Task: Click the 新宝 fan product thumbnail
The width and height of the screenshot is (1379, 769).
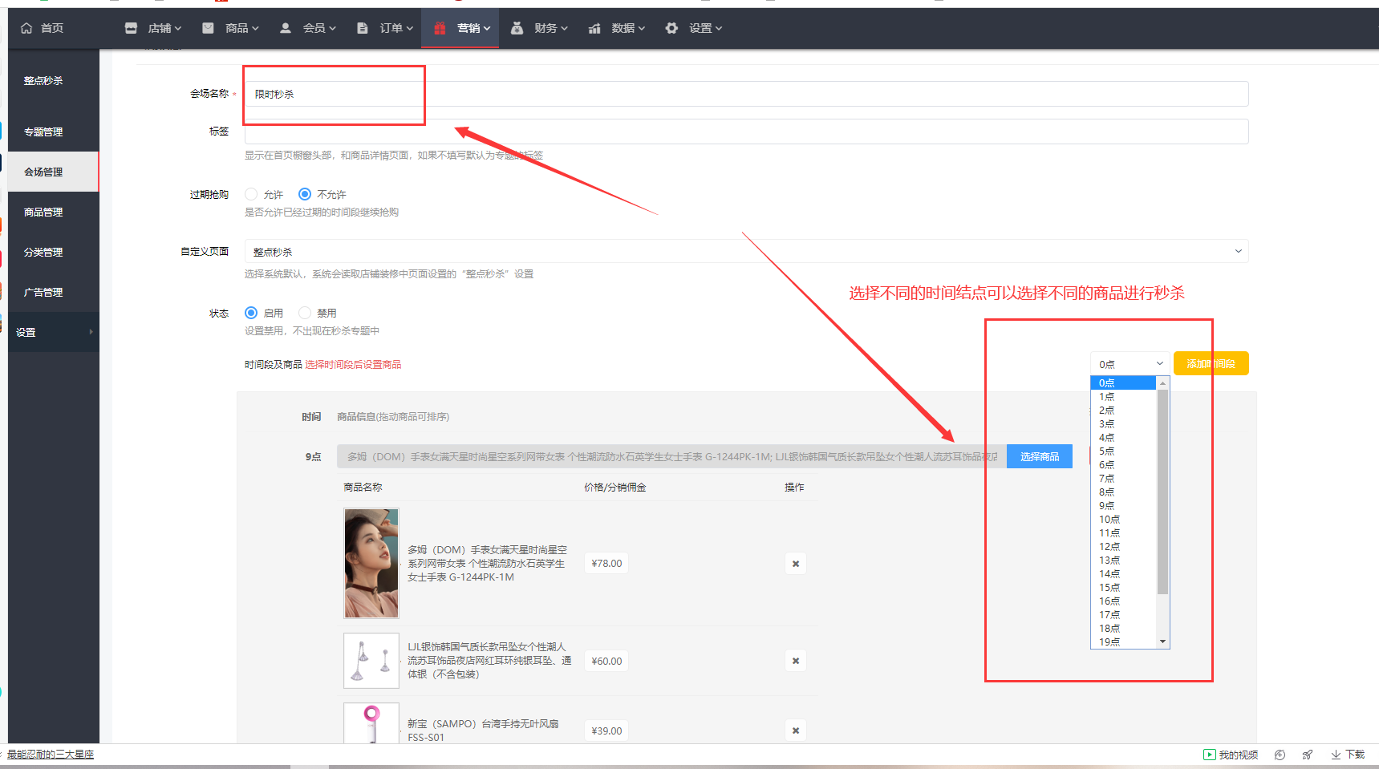Action: tap(371, 723)
